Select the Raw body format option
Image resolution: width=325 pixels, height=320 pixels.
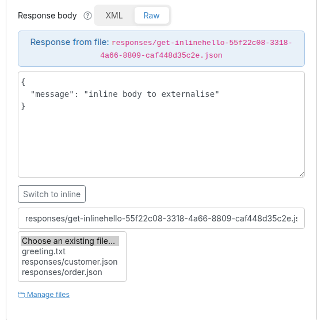pos(151,16)
